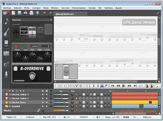The height and width of the screenshot is (121, 163).
Task: Create a new document from toolbar
Action: point(13,13)
